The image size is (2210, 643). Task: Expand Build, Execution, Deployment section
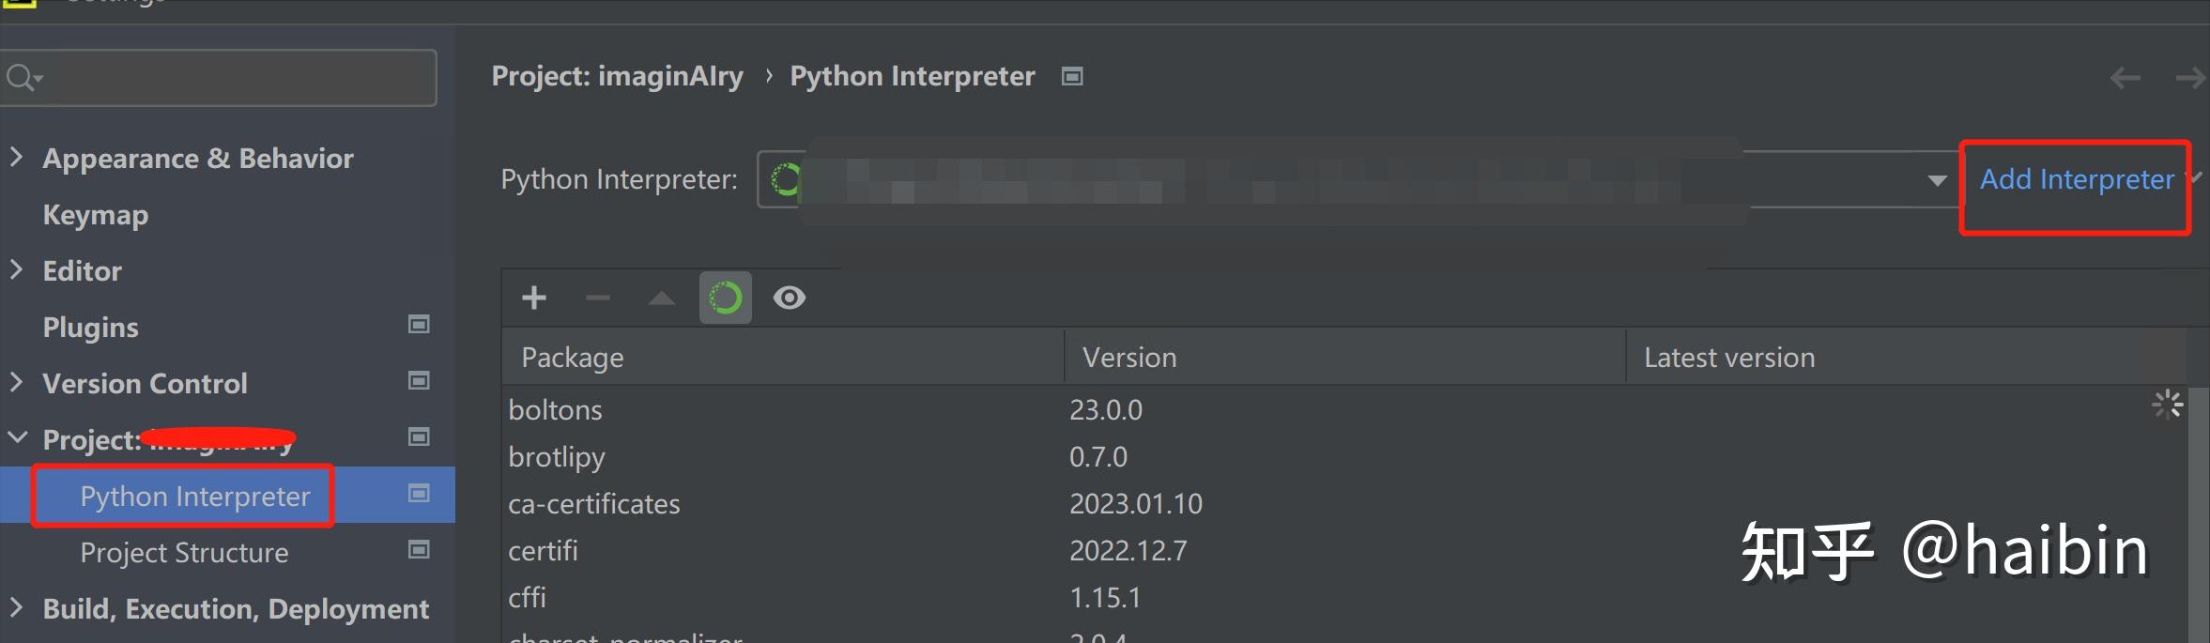pos(16,607)
